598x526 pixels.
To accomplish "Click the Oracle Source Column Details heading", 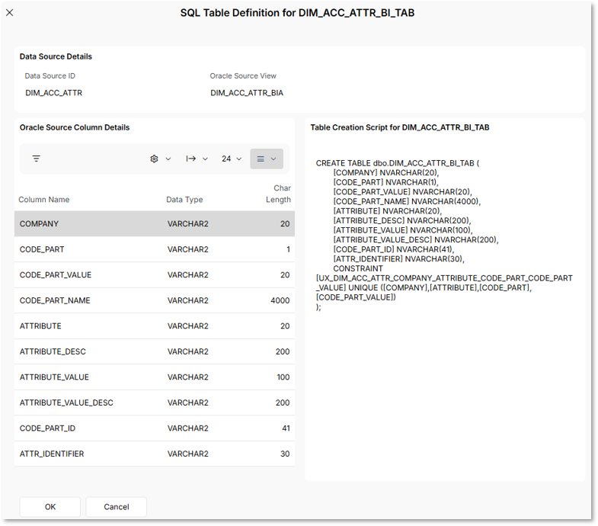I will [x=75, y=127].
